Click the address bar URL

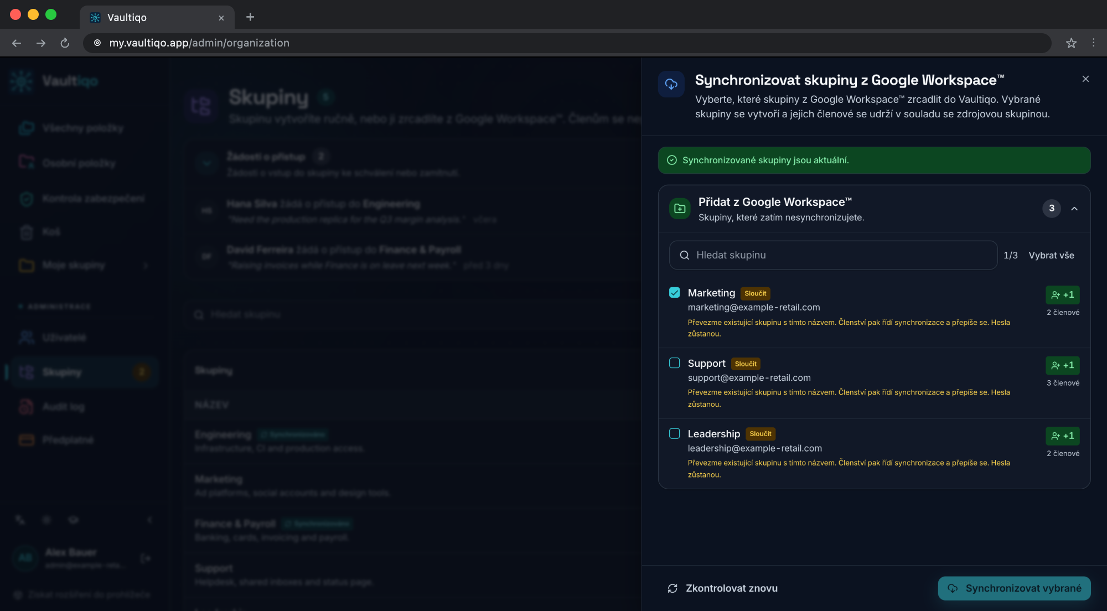(x=199, y=43)
